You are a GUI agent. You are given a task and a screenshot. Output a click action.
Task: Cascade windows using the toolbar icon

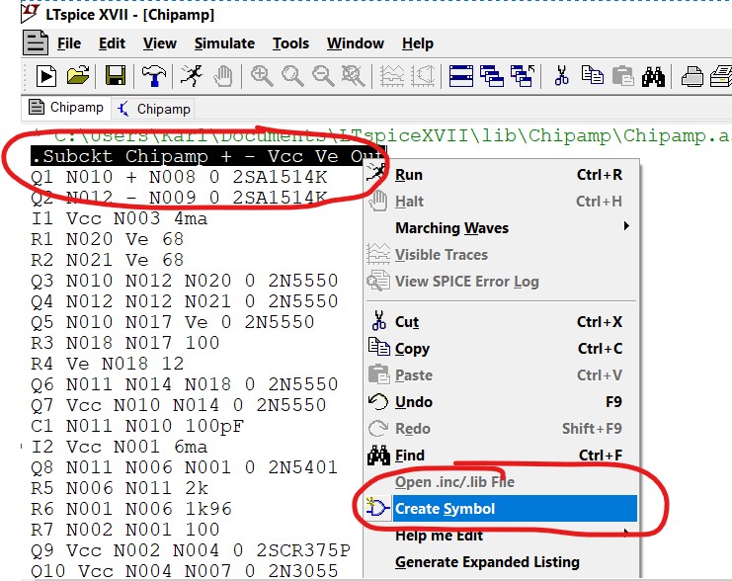492,76
